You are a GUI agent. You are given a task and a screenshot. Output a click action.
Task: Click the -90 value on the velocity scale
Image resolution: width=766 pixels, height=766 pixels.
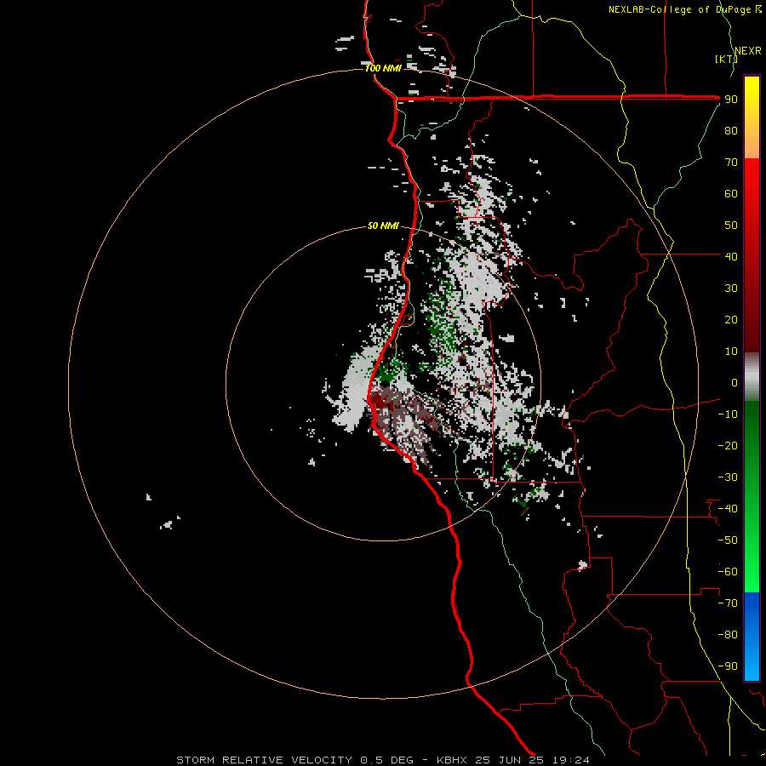tap(728, 666)
